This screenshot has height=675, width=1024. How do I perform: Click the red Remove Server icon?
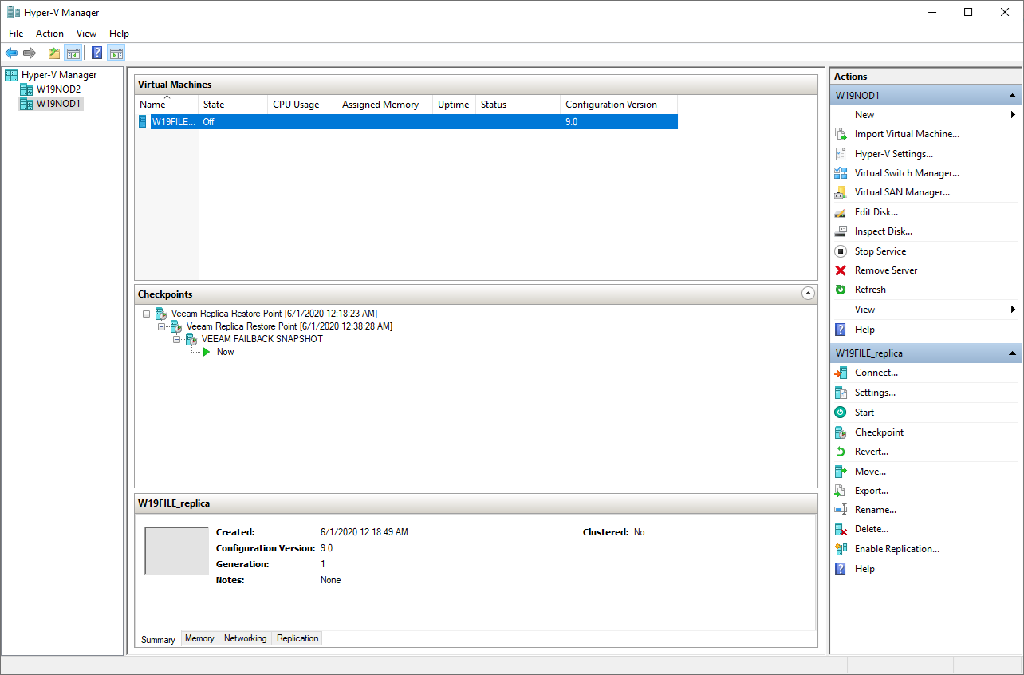840,270
